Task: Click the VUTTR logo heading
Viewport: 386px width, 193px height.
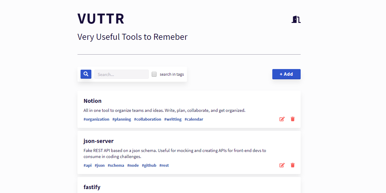Action: coord(101,19)
